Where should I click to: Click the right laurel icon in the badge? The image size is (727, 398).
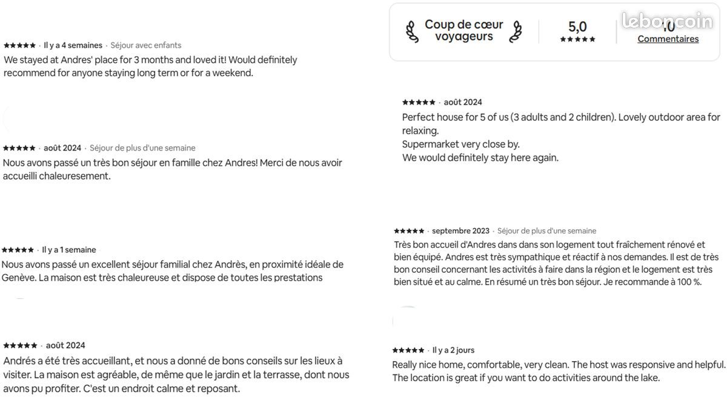coord(516,31)
